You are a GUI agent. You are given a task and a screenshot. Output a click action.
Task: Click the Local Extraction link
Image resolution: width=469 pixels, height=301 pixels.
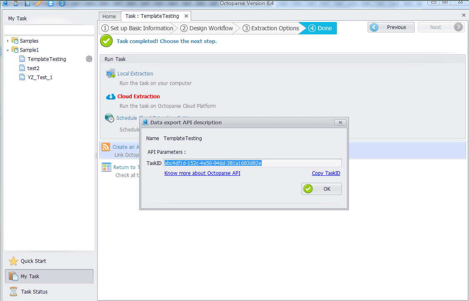[x=135, y=74]
